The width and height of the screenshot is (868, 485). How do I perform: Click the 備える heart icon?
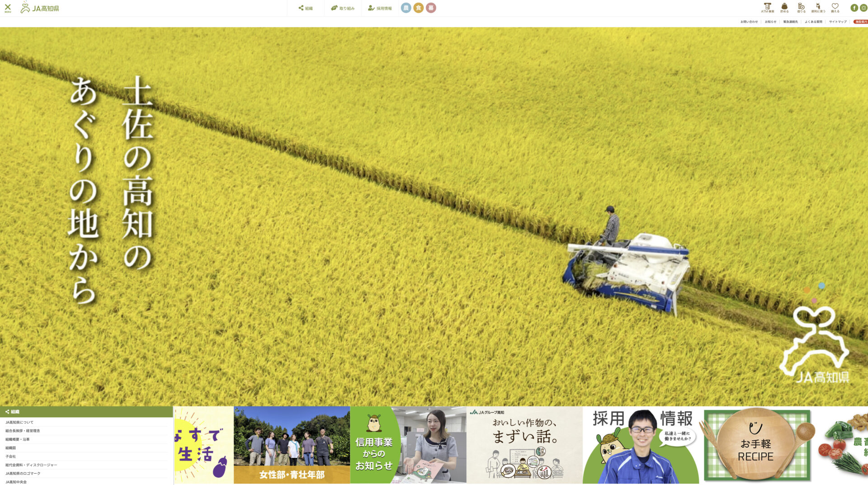click(x=835, y=8)
